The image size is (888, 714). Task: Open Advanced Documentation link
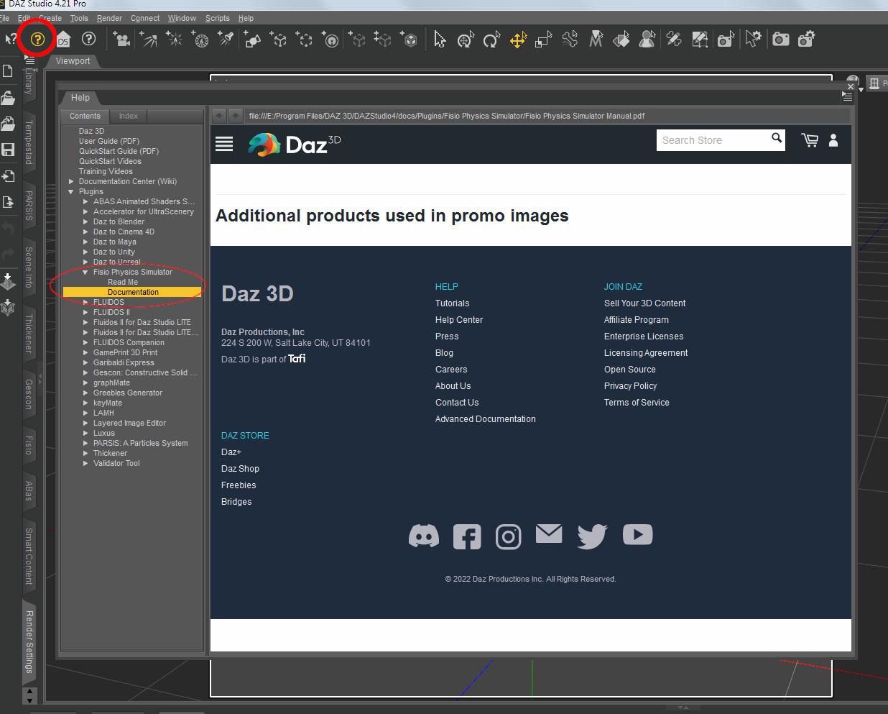(485, 419)
